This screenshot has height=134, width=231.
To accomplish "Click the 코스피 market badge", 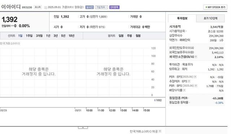I will 38,7.
